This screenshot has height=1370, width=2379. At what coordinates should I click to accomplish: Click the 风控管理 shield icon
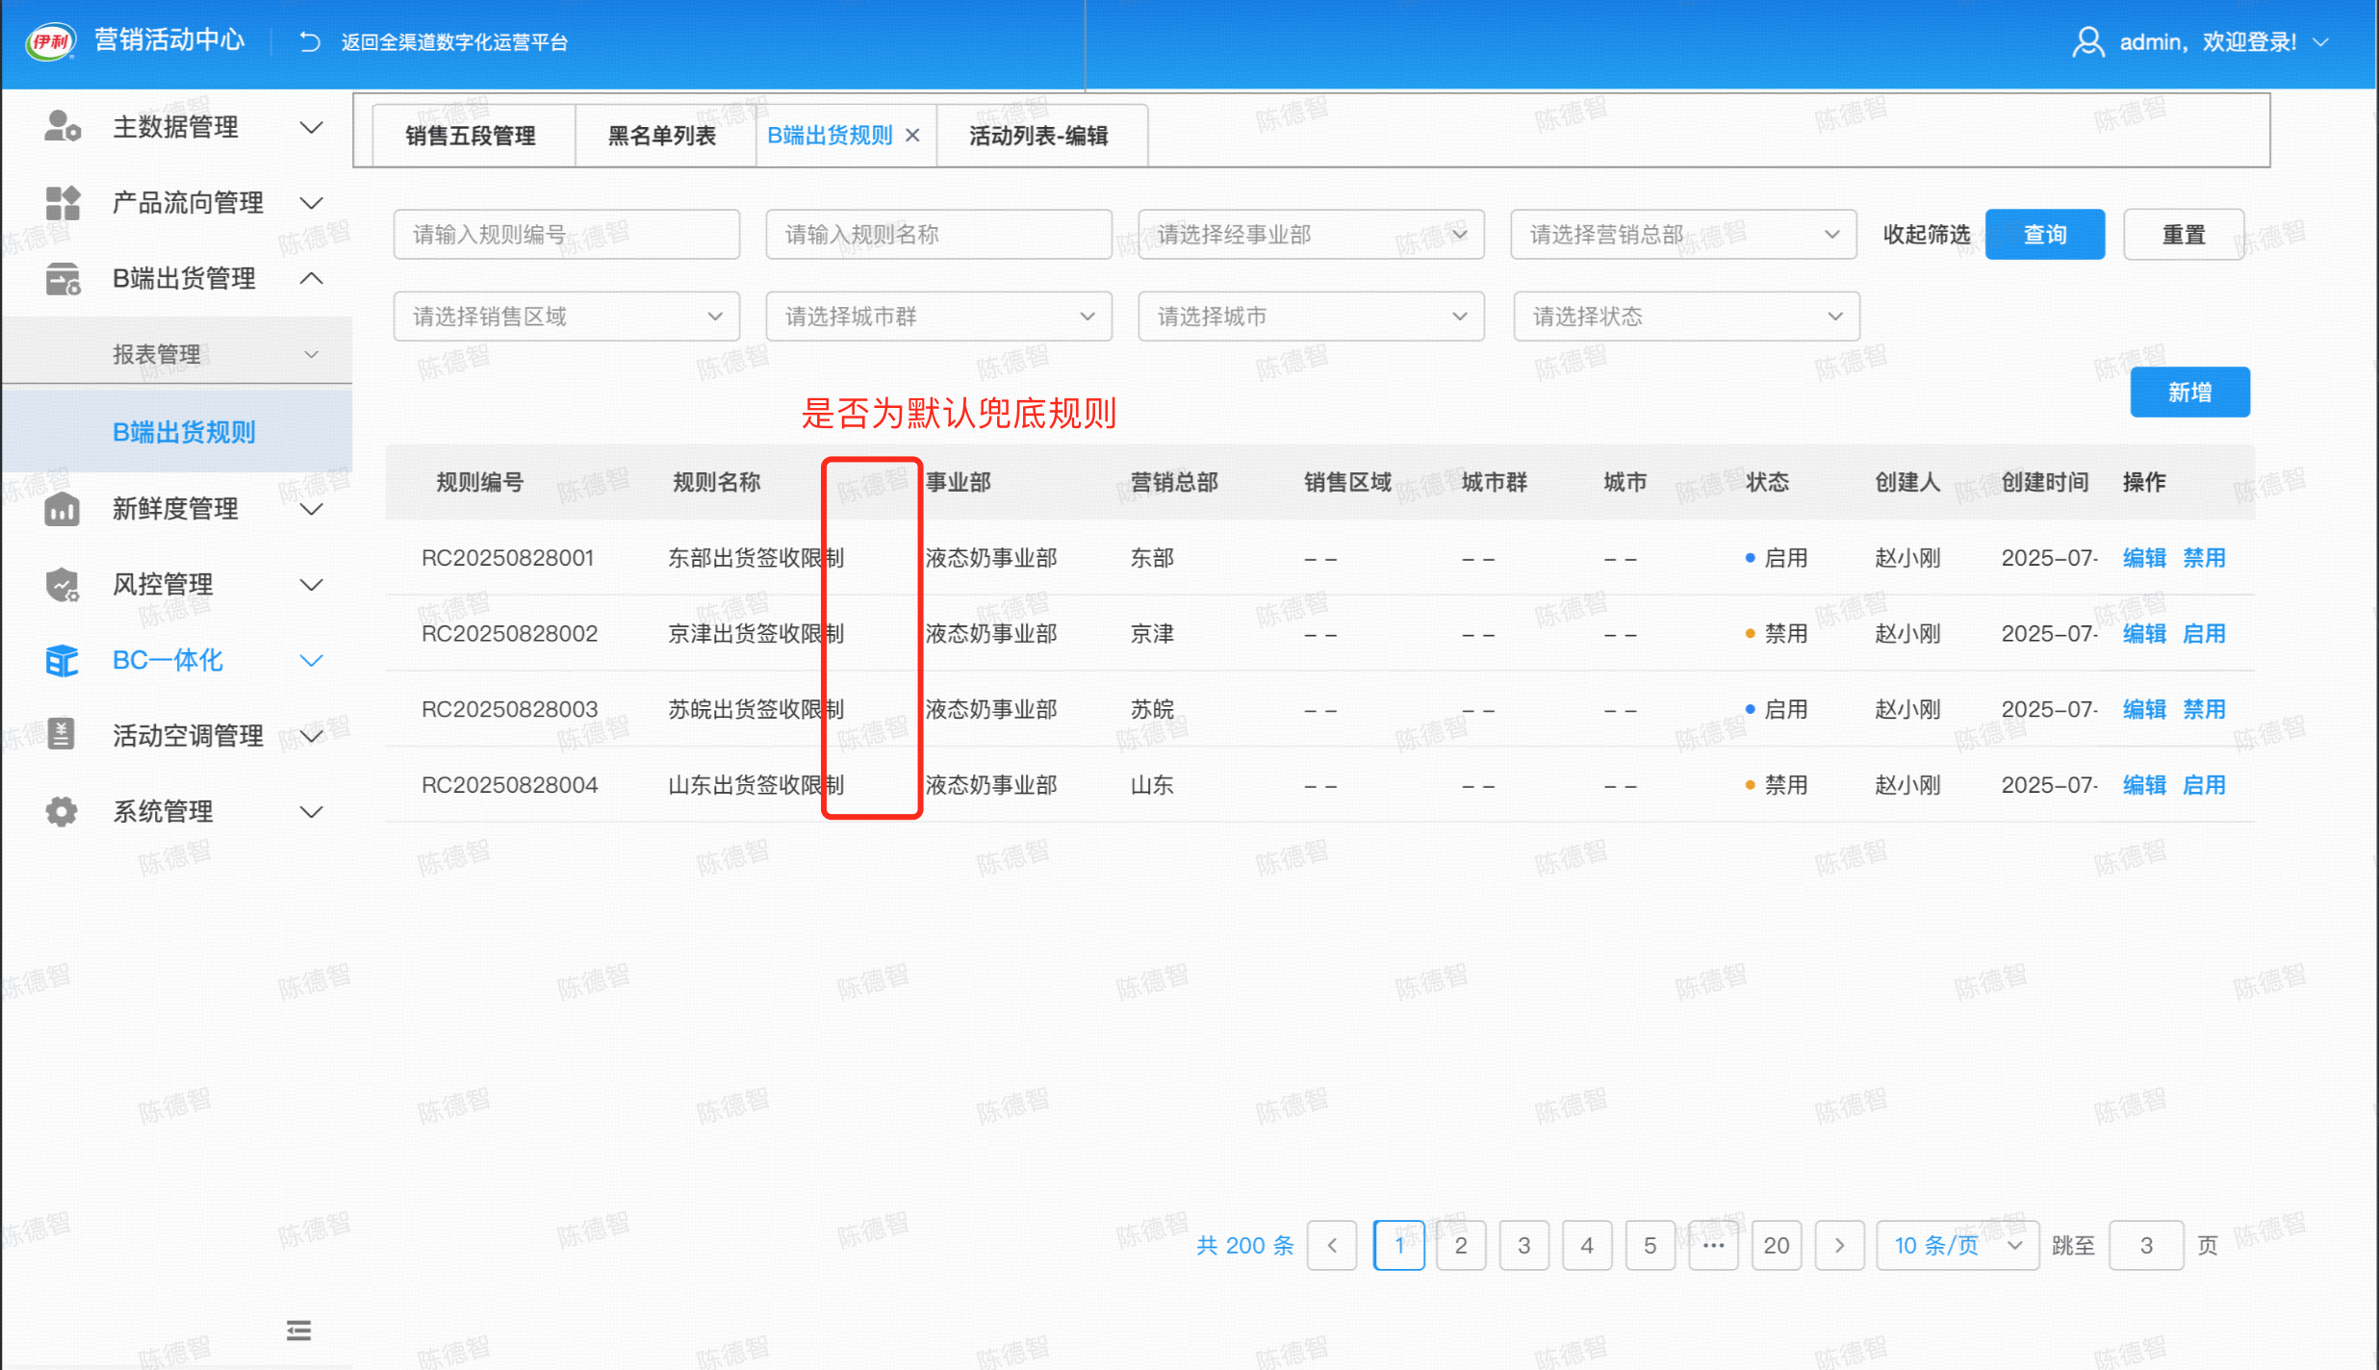pyautogui.click(x=63, y=584)
